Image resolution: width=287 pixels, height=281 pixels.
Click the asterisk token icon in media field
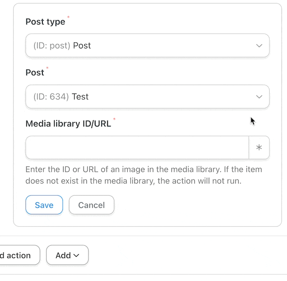259,147
